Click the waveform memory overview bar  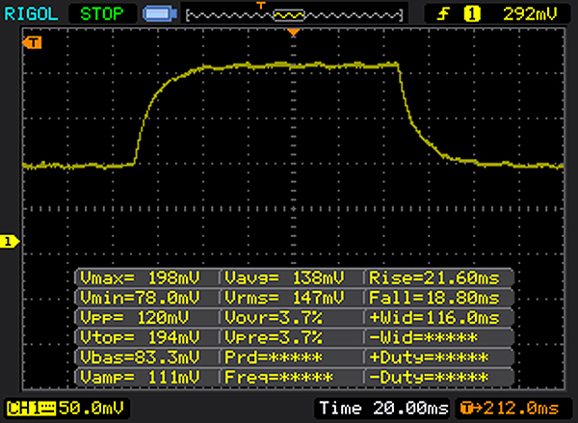coord(294,15)
